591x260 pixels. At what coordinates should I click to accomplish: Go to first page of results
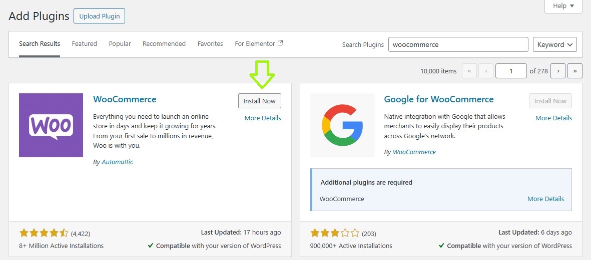click(x=469, y=71)
